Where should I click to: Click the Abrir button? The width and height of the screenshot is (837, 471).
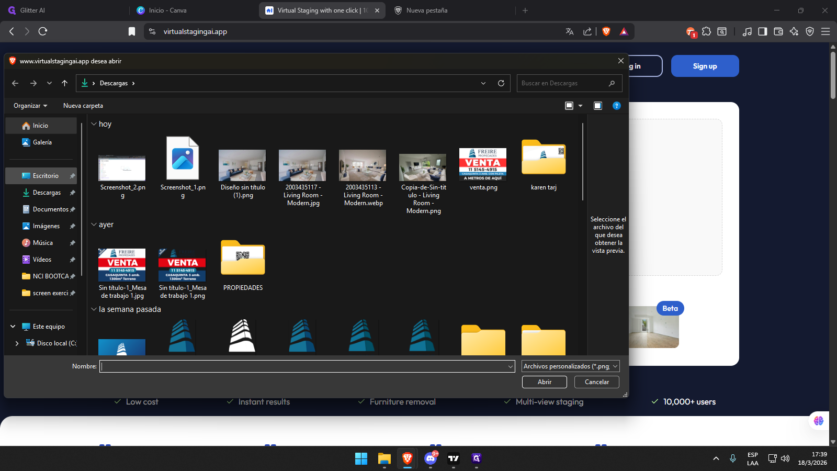click(544, 382)
